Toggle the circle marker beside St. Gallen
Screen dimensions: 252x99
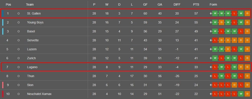point(18,14)
